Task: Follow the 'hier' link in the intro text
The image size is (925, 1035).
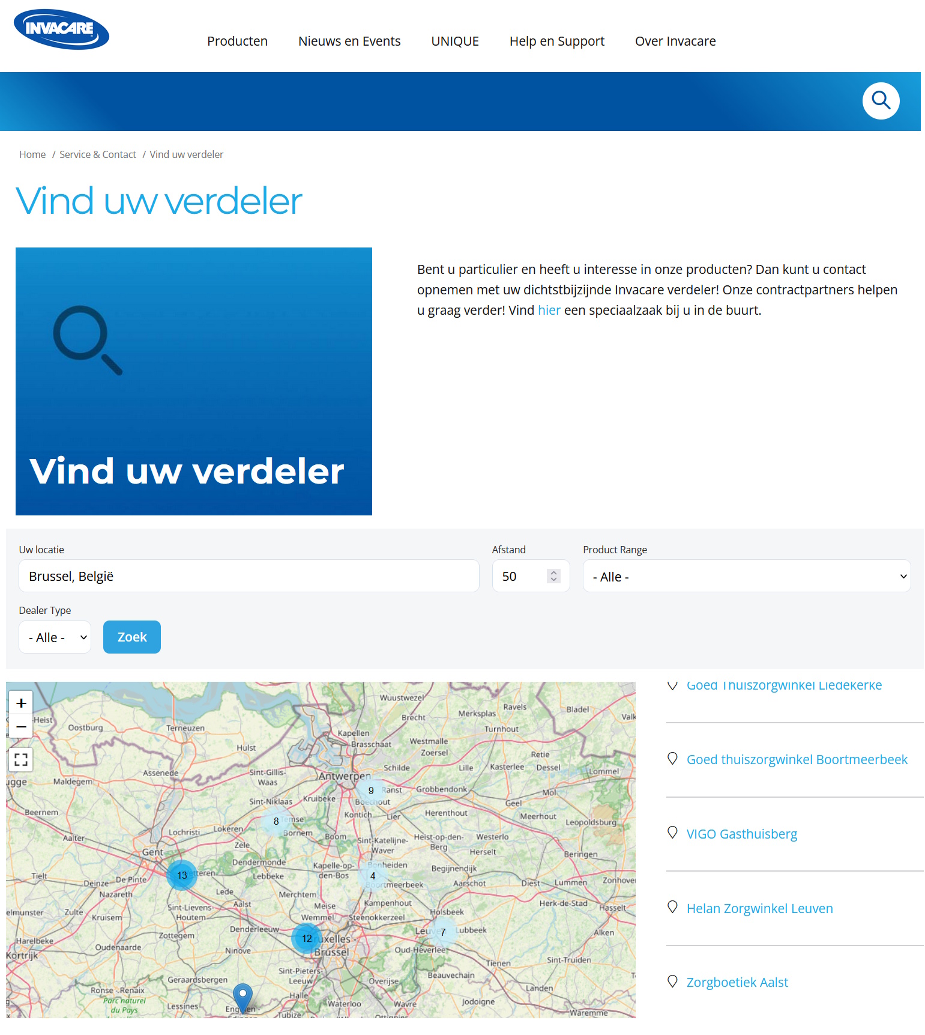Action: [549, 310]
